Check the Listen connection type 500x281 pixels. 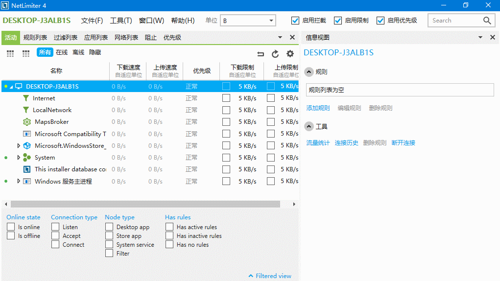click(55, 227)
